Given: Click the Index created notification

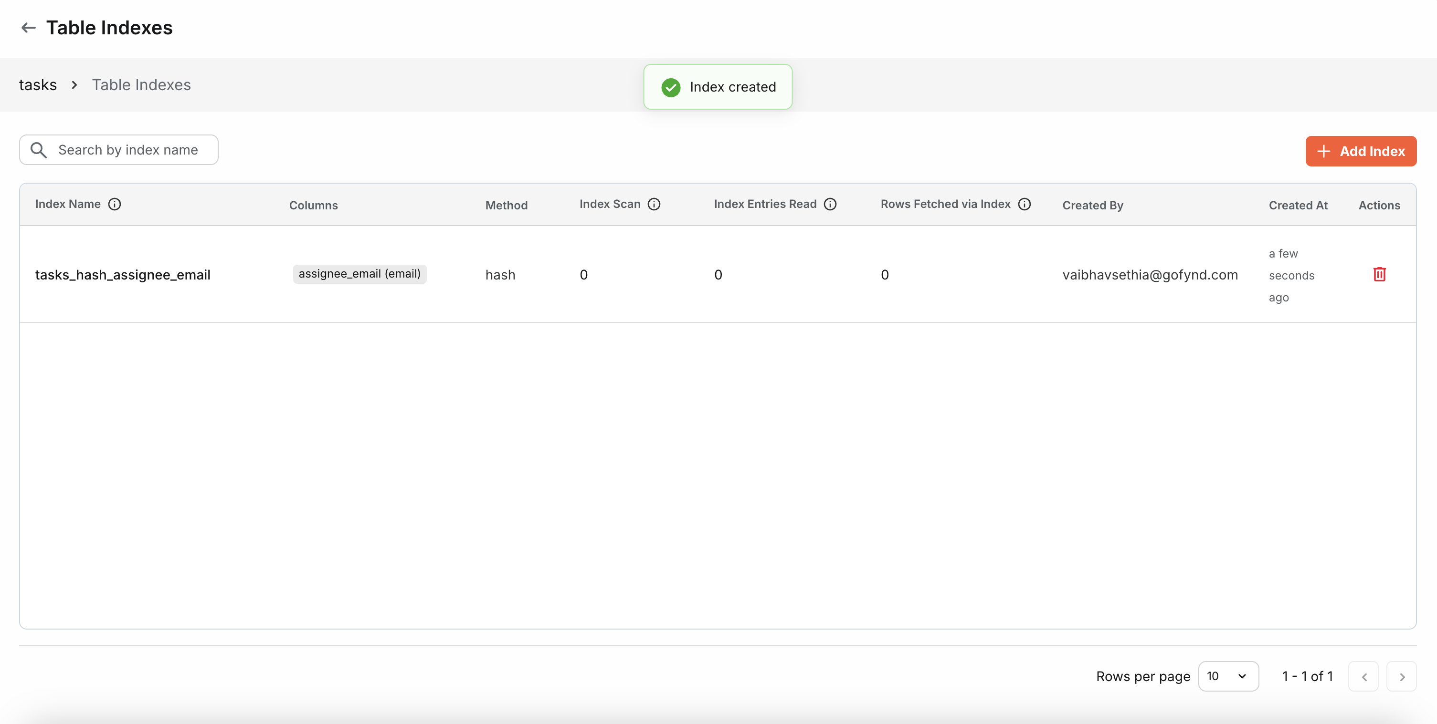Looking at the screenshot, I should (x=732, y=87).
